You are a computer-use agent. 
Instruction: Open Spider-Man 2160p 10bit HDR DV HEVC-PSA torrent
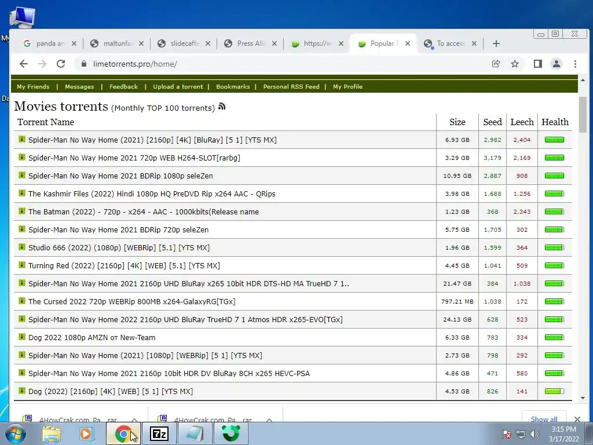click(x=169, y=374)
